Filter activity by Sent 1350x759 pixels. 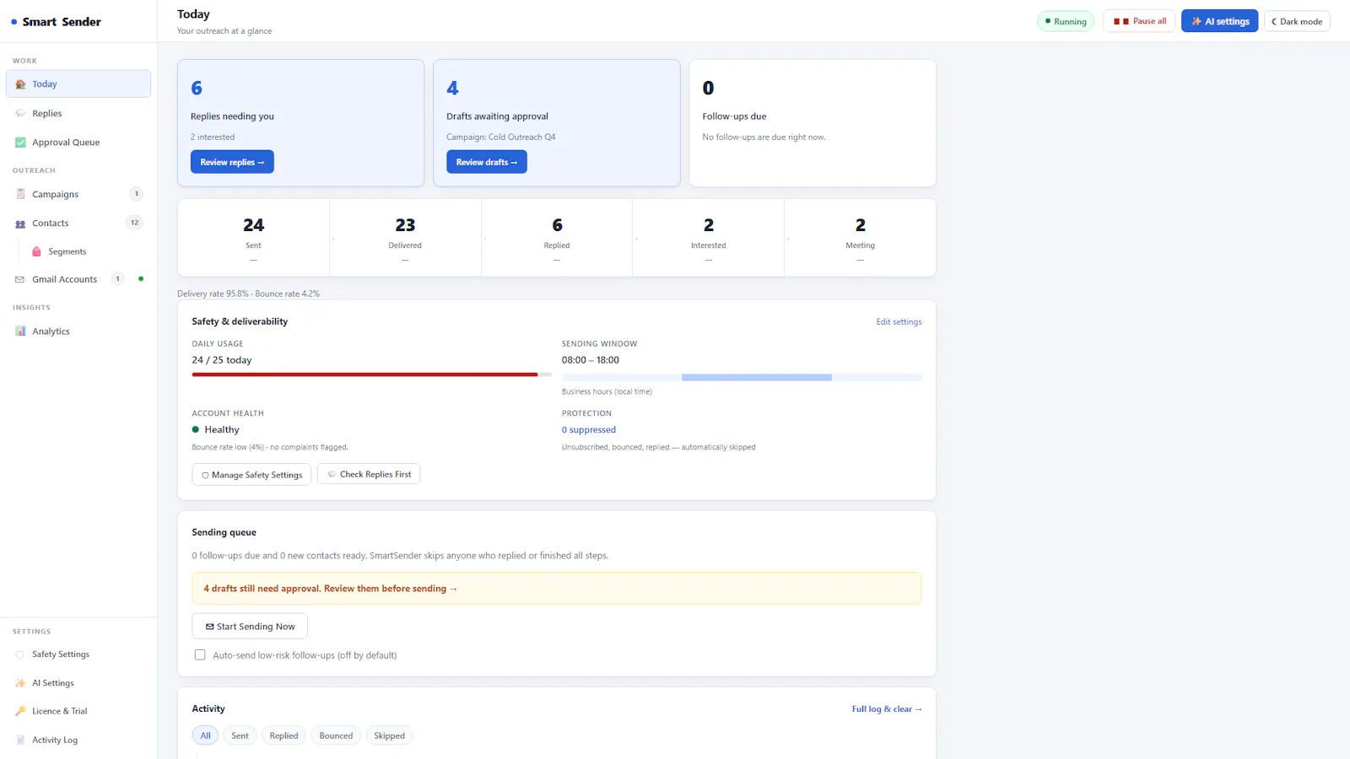[x=240, y=735]
